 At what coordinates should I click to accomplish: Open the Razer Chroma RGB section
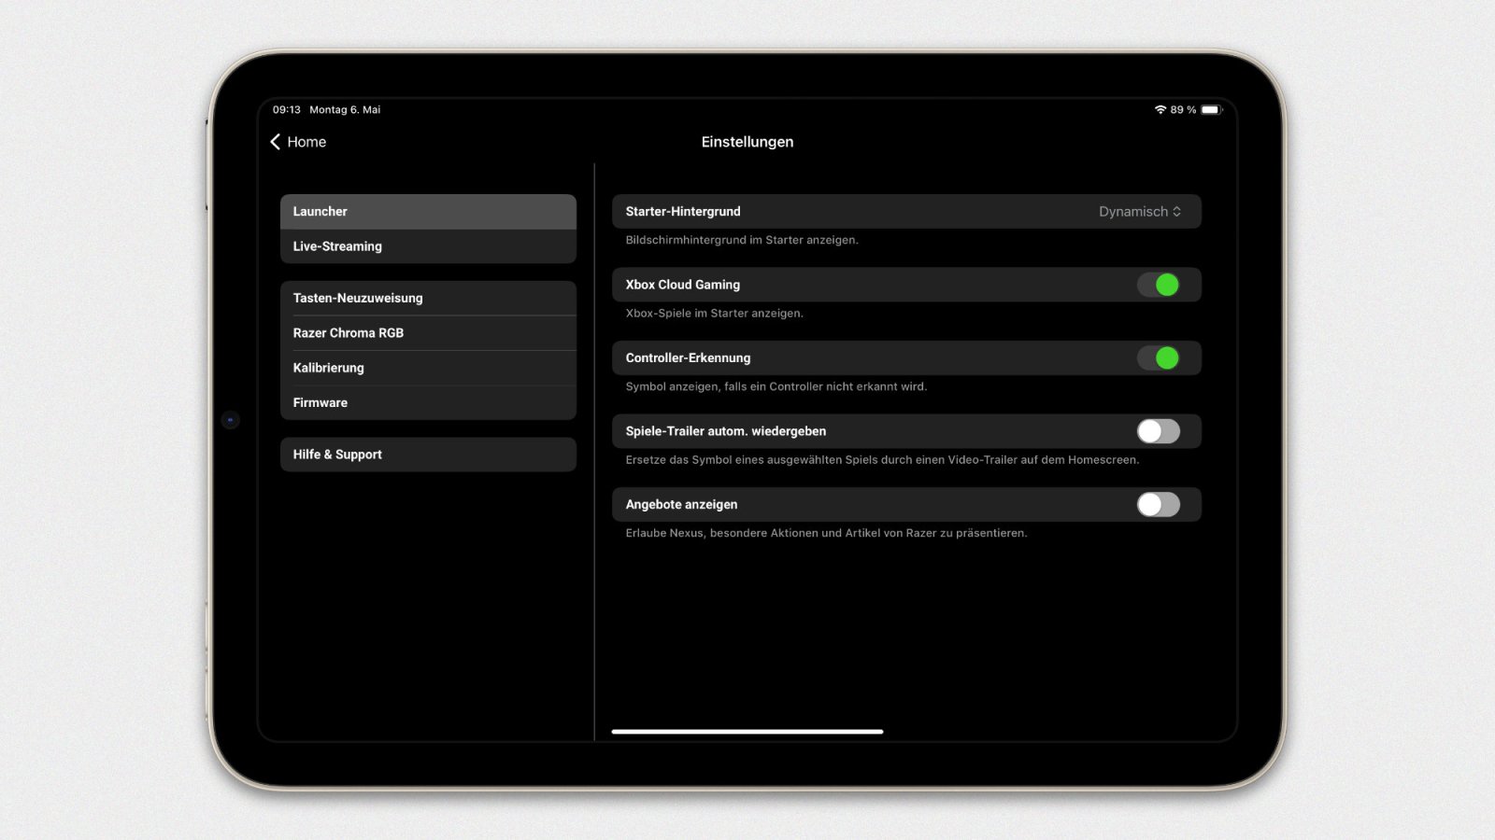[428, 333]
